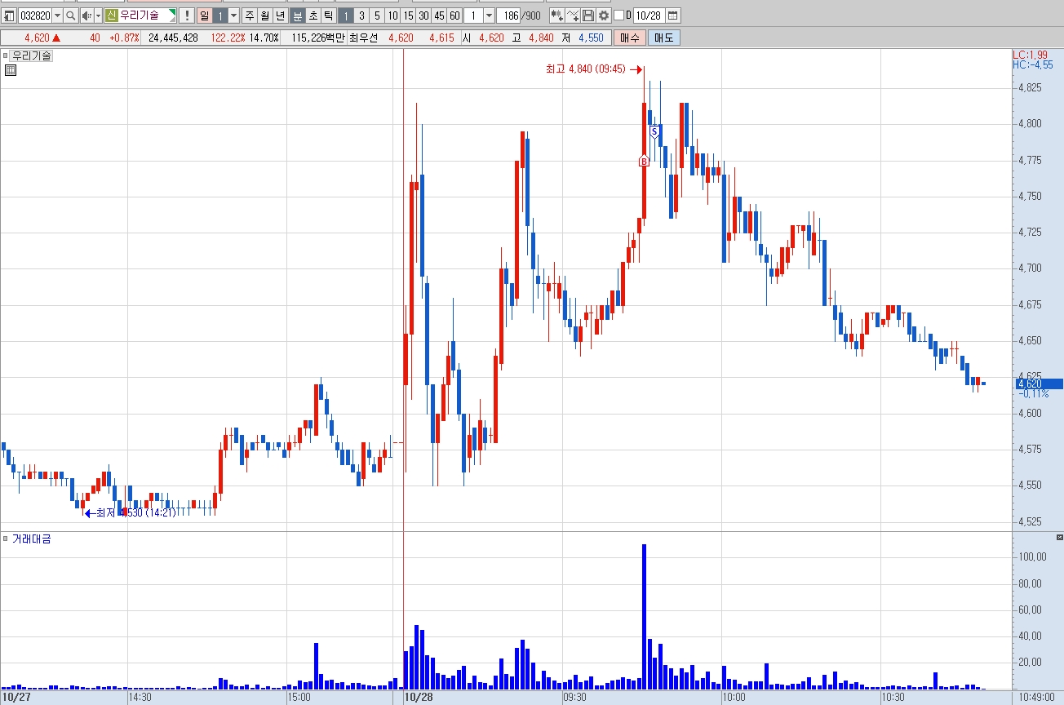1064x705 pixels.
Task: Click the speaker sound icon
Action: pyautogui.click(x=86, y=16)
